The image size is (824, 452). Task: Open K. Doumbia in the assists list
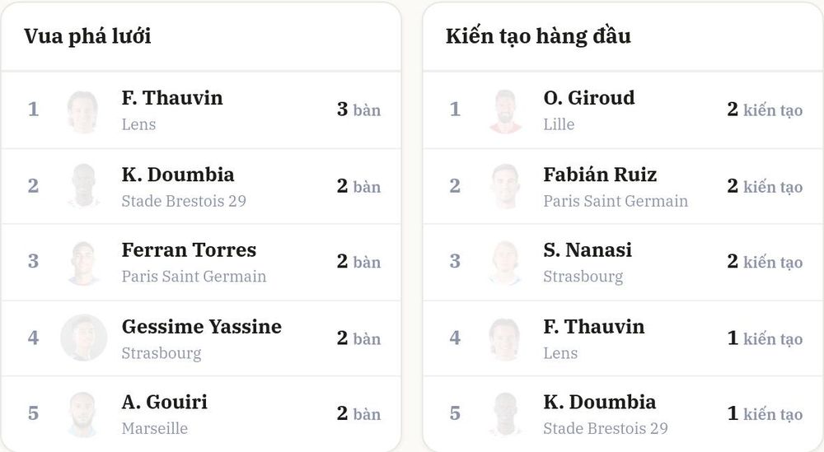coord(600,402)
